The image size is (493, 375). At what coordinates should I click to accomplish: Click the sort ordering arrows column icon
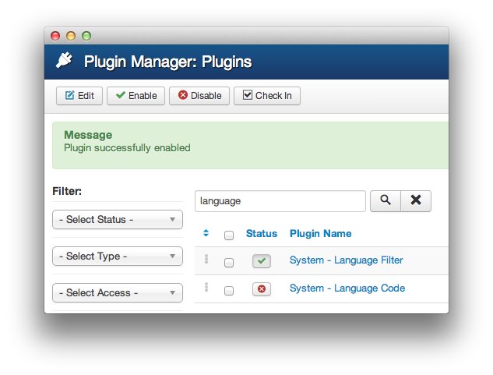pos(206,233)
